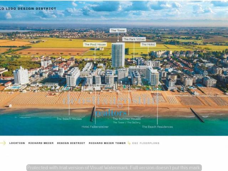Image resolution: width=228 pixels, height=171 pixels.
Task: Click the tall tower building in photo
Action: coord(118,55)
